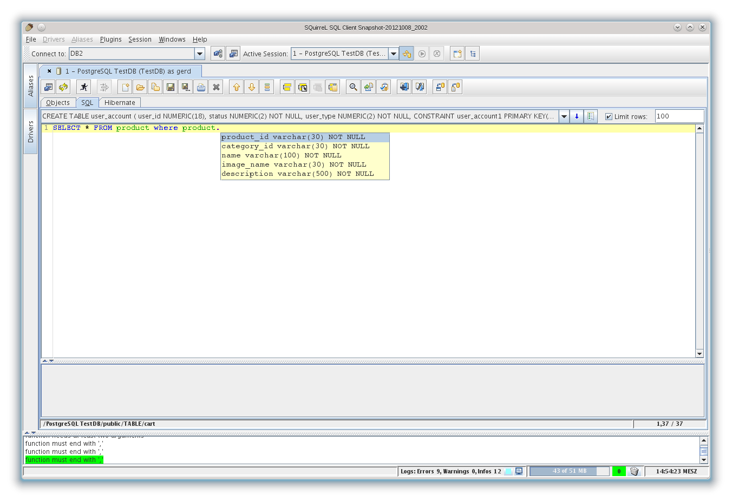Clear the SQL editor with the X icon
The image size is (732, 501).
coord(216,87)
